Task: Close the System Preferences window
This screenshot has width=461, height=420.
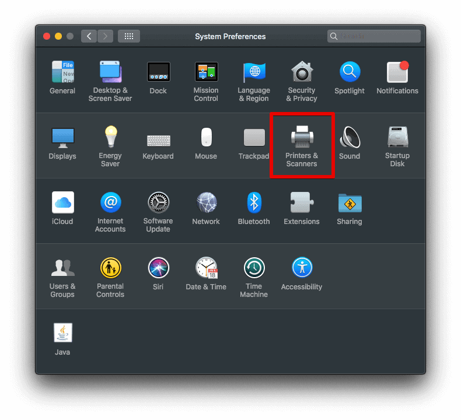Action: [x=47, y=36]
